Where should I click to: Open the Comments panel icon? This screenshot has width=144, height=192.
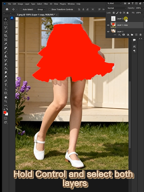click(134, 40)
